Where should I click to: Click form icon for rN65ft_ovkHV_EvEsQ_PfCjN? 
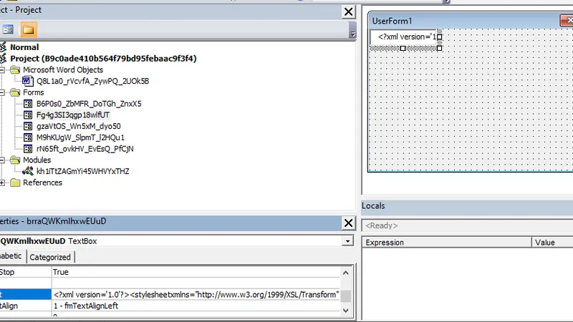point(28,149)
